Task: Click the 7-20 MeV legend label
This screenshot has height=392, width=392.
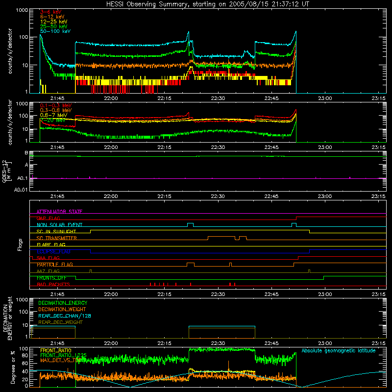Action: click(x=53, y=120)
